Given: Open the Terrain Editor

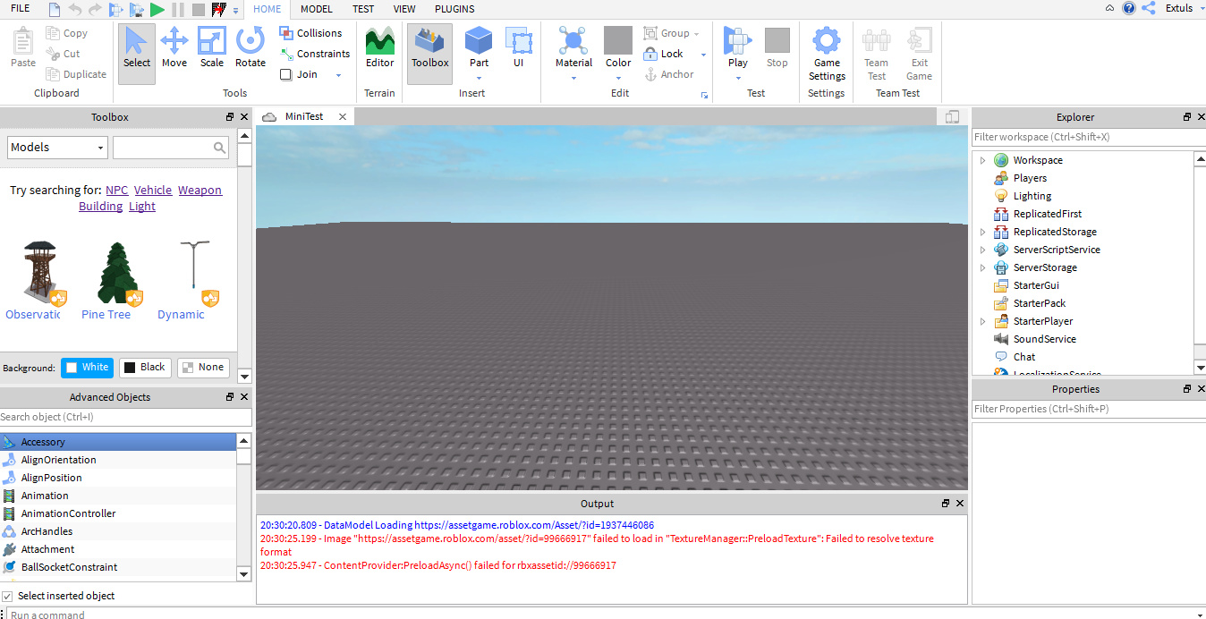Looking at the screenshot, I should 379,43.
